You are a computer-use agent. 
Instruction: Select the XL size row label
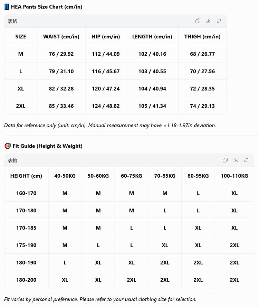[21, 89]
